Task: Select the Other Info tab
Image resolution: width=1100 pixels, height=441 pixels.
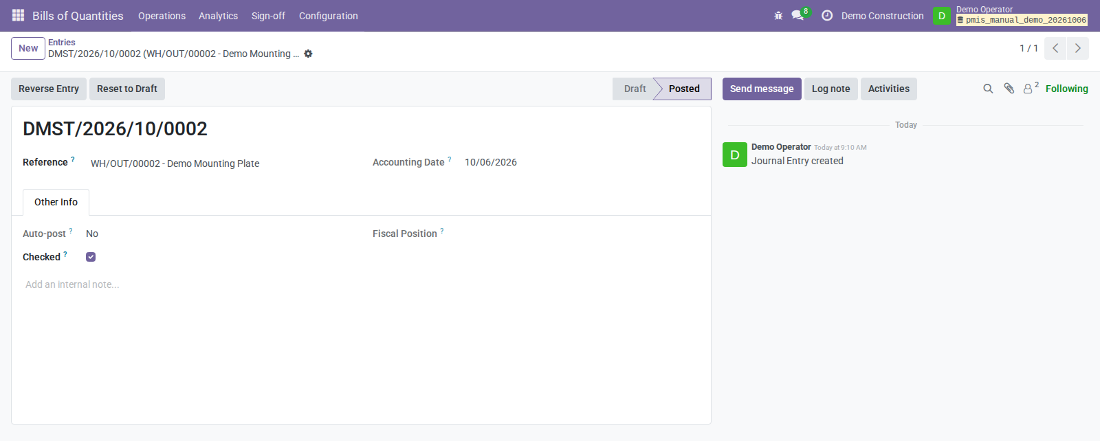Action: click(56, 202)
